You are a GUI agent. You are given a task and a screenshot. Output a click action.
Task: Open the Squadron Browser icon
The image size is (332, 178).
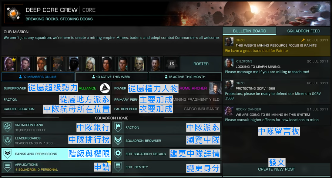tap(118, 140)
